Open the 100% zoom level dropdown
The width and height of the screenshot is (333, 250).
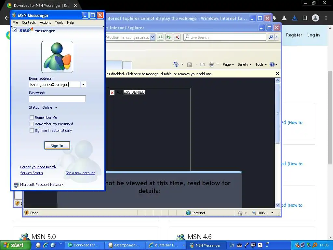click(272, 213)
